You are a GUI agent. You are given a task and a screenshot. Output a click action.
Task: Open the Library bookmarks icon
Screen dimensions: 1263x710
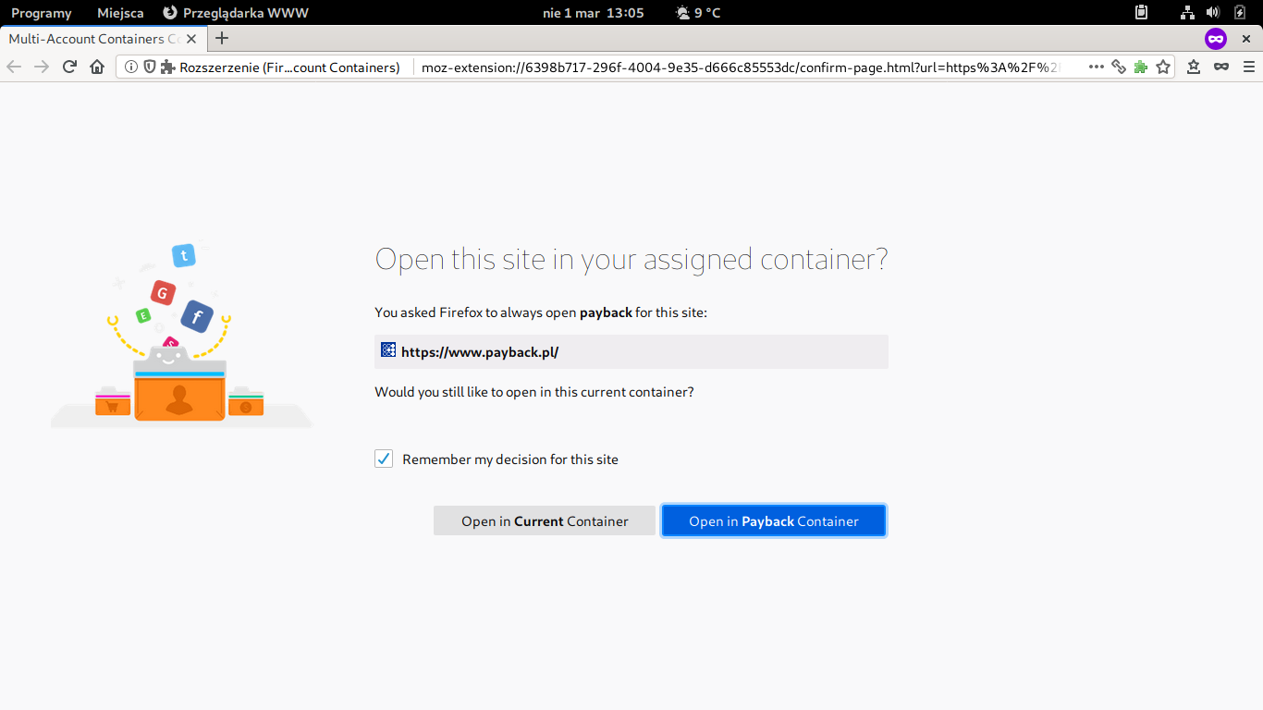(x=1193, y=67)
